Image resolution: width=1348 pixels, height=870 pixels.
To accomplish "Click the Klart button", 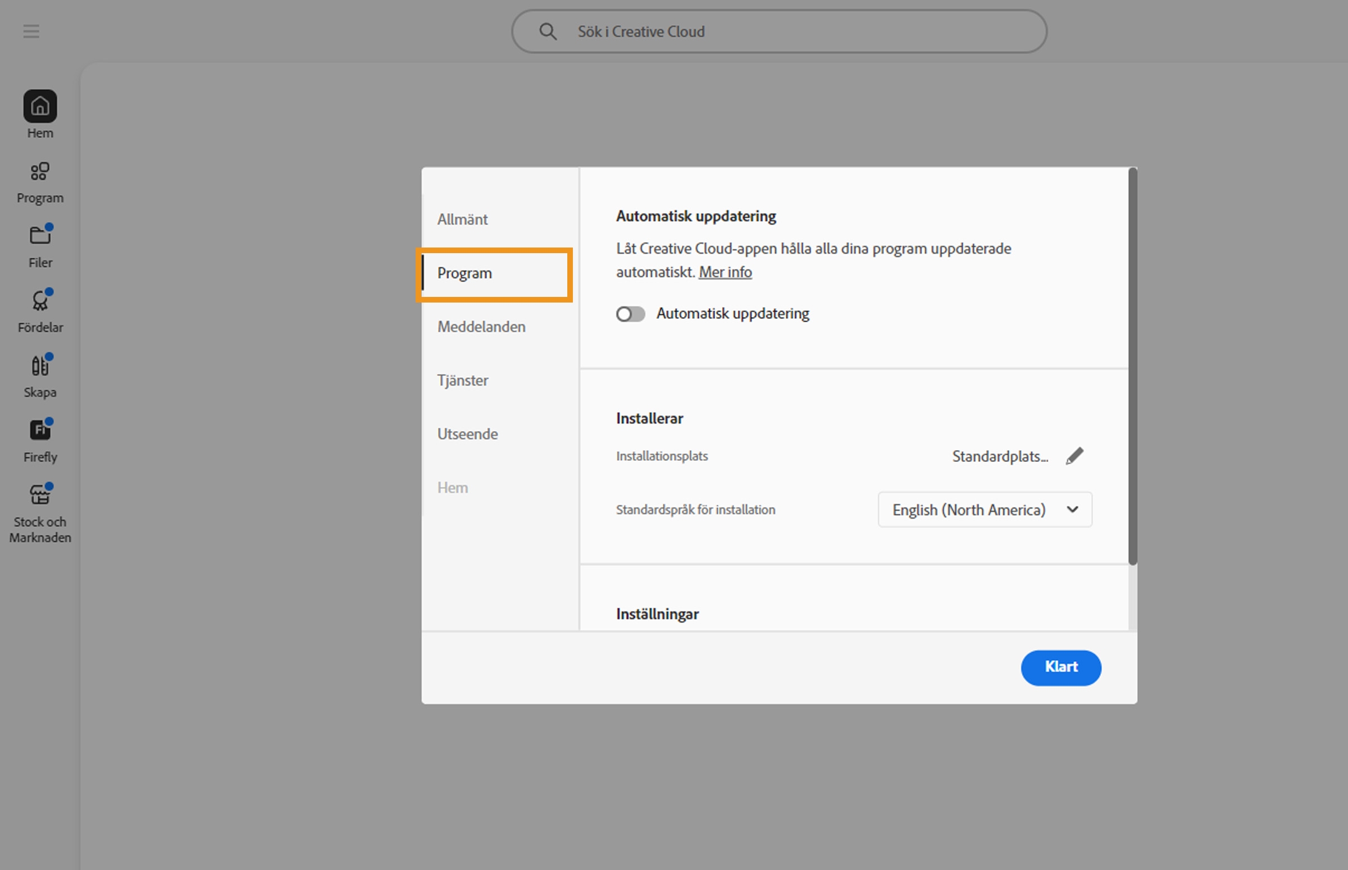I will point(1060,668).
